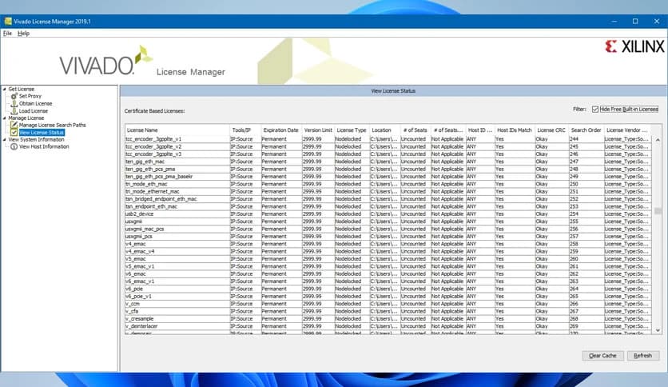Select the tcc_encoder_3gpplte_v1 row
Viewport: 668px width, 387px height.
(x=388, y=139)
